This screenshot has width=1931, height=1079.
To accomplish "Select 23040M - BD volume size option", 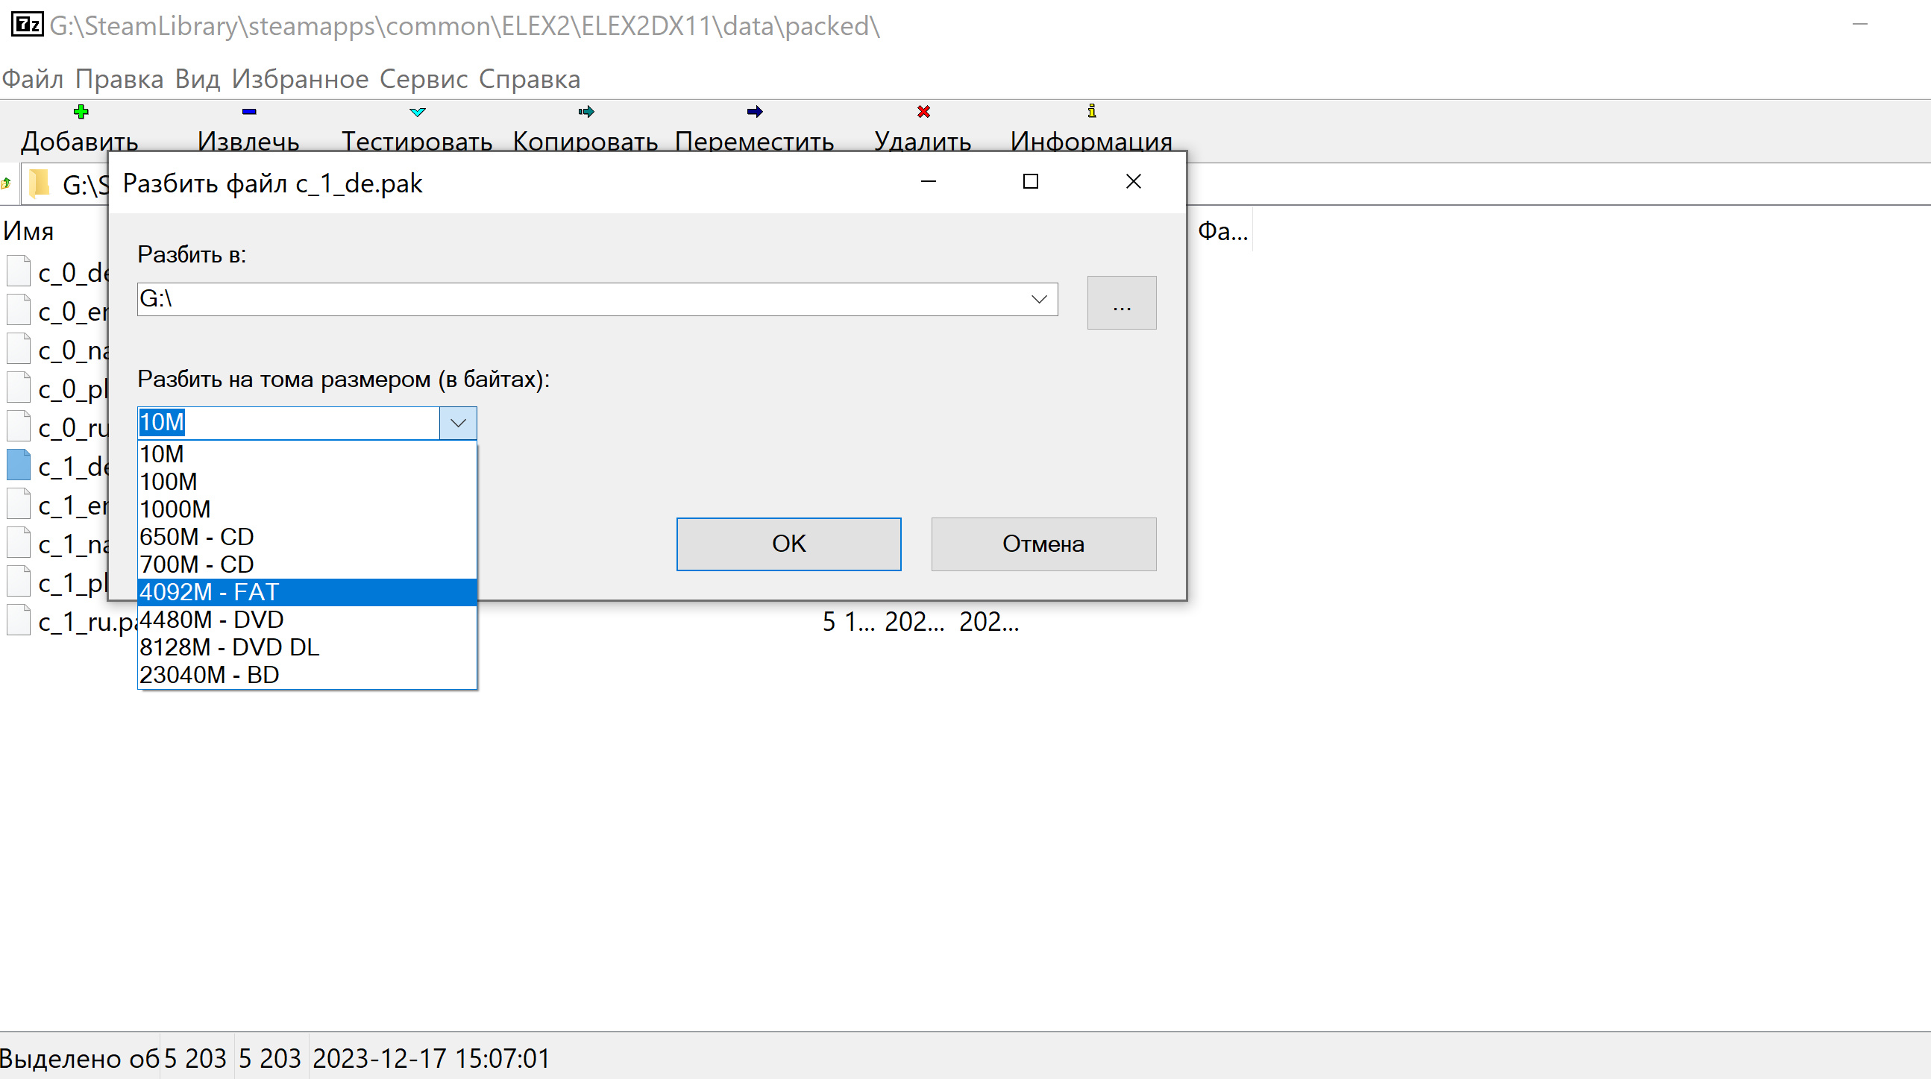I will tap(210, 675).
